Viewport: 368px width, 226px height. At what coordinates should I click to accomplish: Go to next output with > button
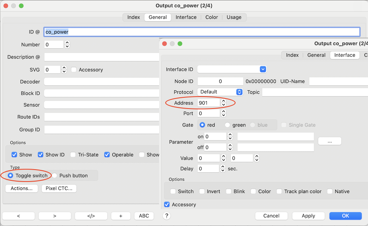point(54,216)
